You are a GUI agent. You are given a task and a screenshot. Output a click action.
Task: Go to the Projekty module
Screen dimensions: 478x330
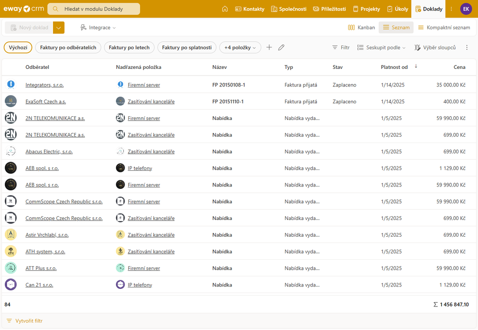[x=367, y=9]
